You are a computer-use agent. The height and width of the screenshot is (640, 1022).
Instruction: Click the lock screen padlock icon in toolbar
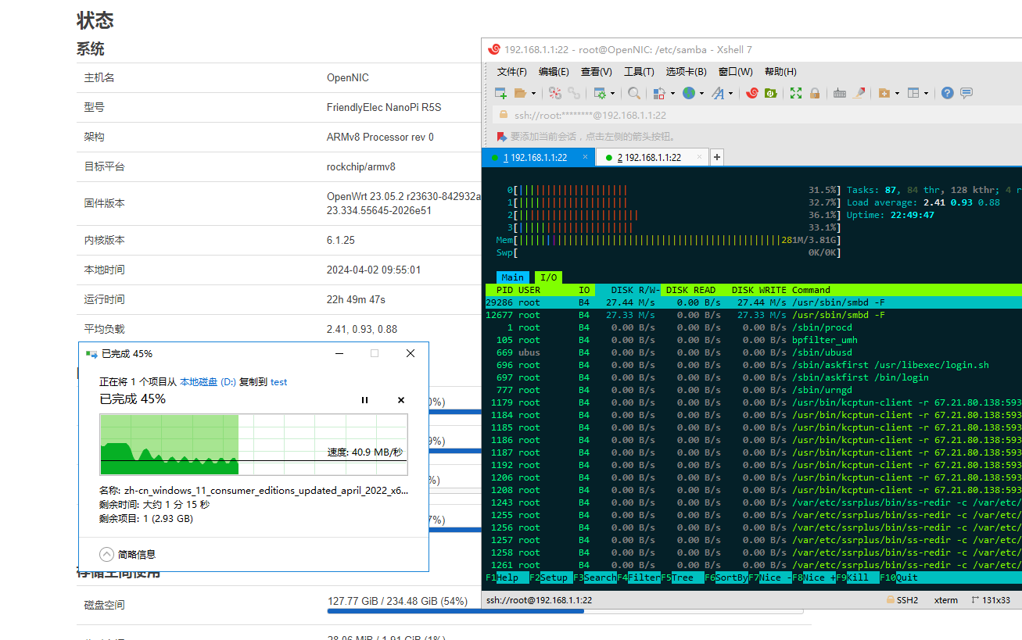pos(815,93)
